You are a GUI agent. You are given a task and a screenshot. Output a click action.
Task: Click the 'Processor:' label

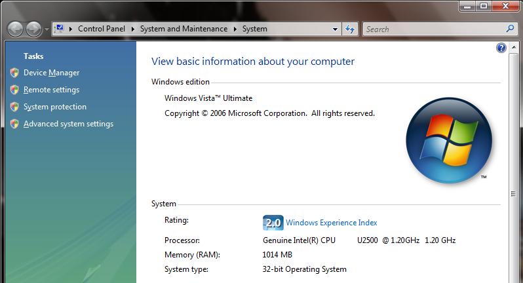[x=182, y=240]
